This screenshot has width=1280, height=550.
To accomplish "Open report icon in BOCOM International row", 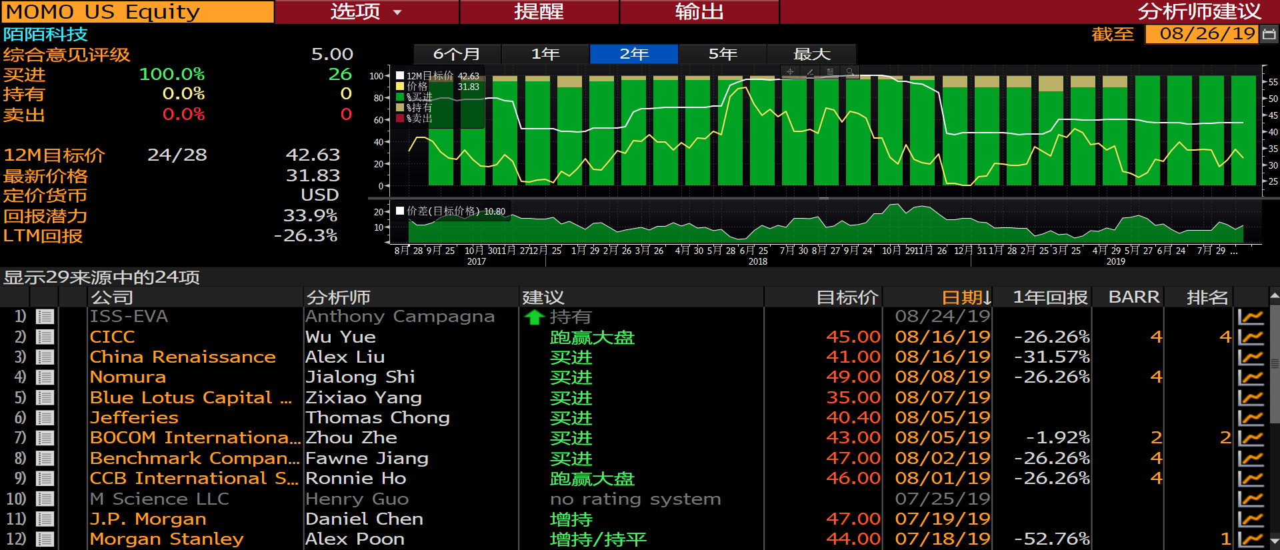I will click(x=45, y=438).
